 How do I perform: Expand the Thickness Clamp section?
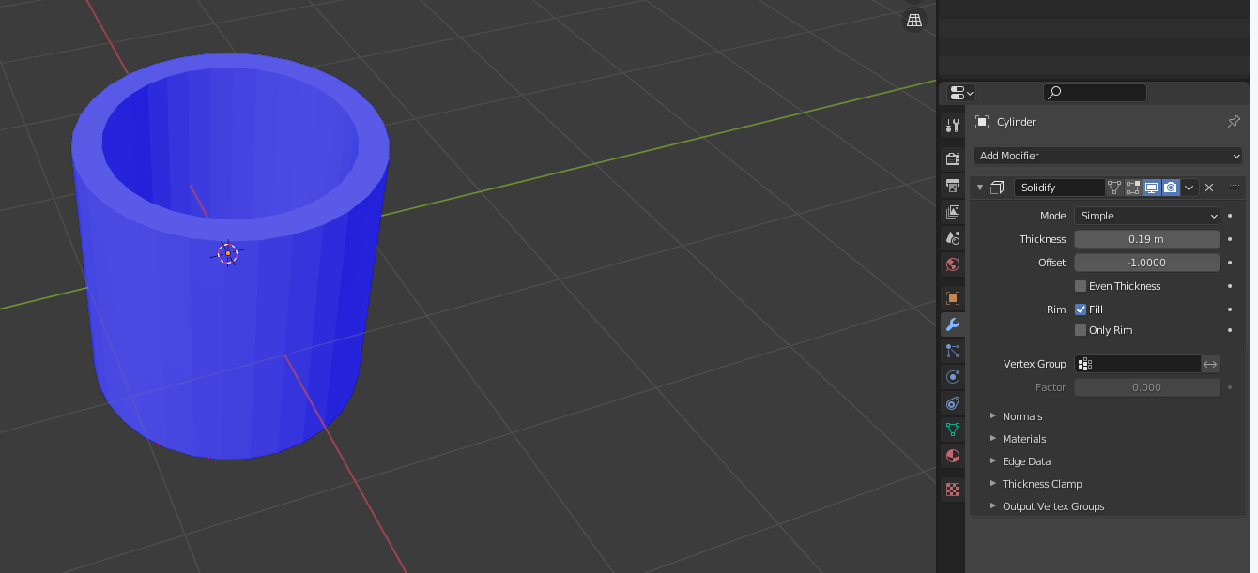1041,484
